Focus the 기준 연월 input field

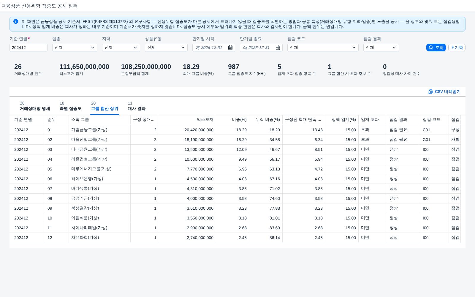pos(28,48)
